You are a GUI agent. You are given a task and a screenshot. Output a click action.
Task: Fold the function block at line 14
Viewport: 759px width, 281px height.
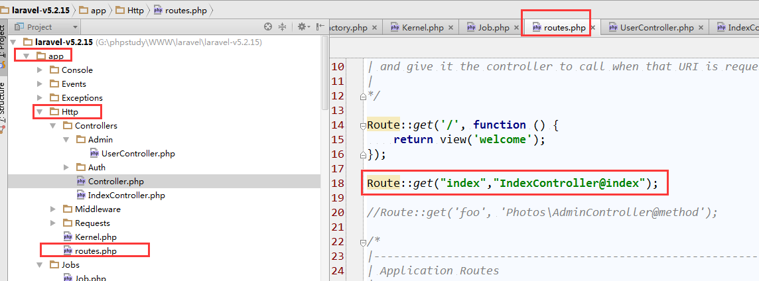[x=362, y=125]
